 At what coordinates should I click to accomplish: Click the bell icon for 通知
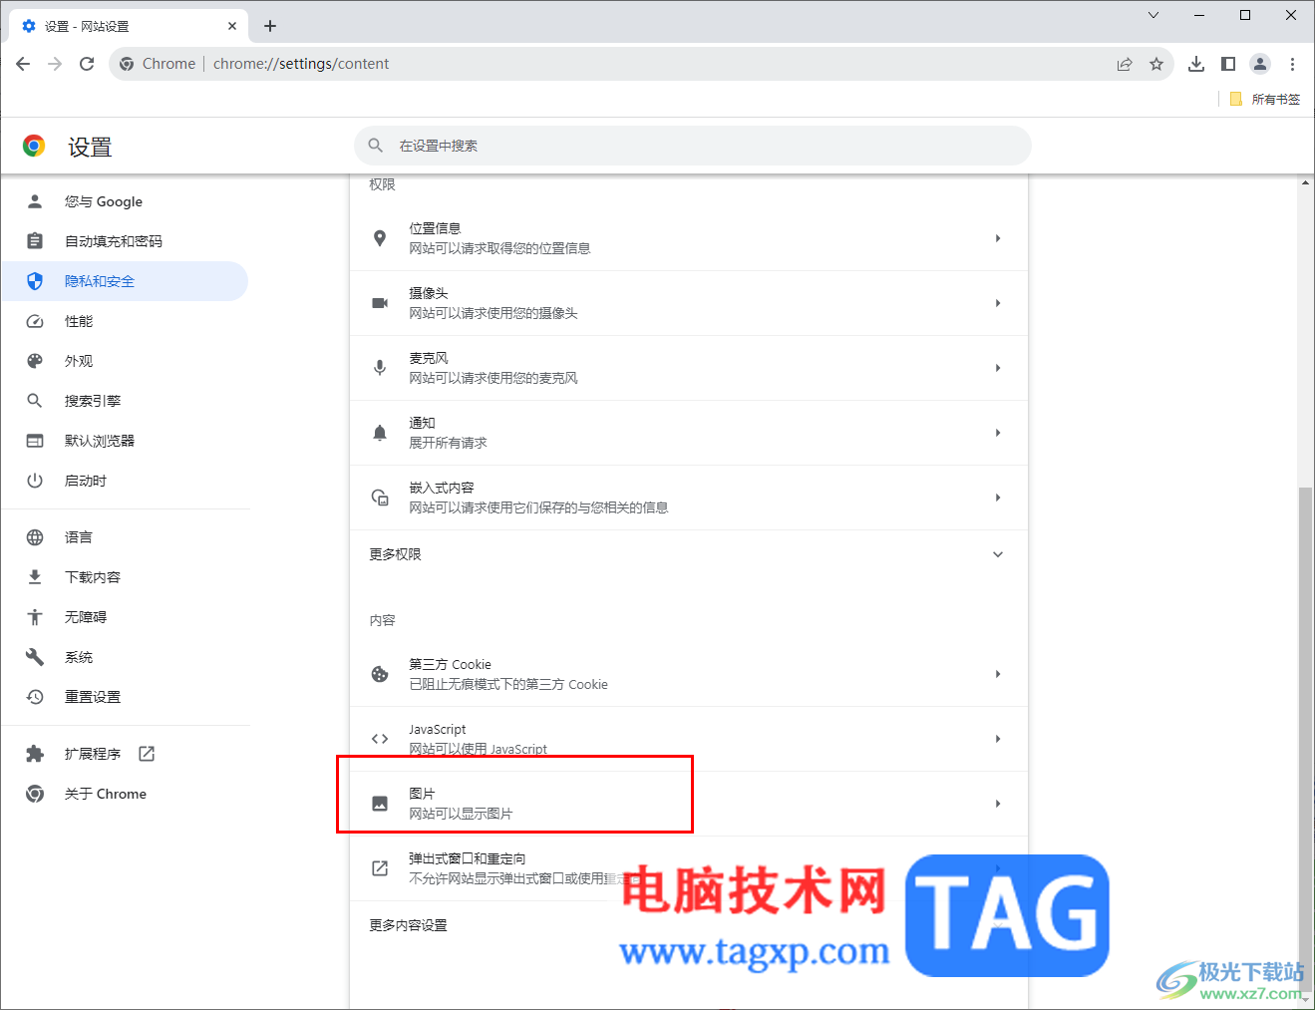pos(380,433)
